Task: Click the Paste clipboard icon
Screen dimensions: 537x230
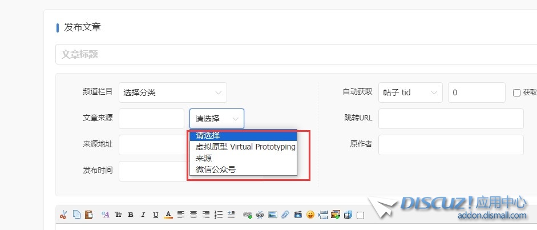Action: tap(88, 215)
